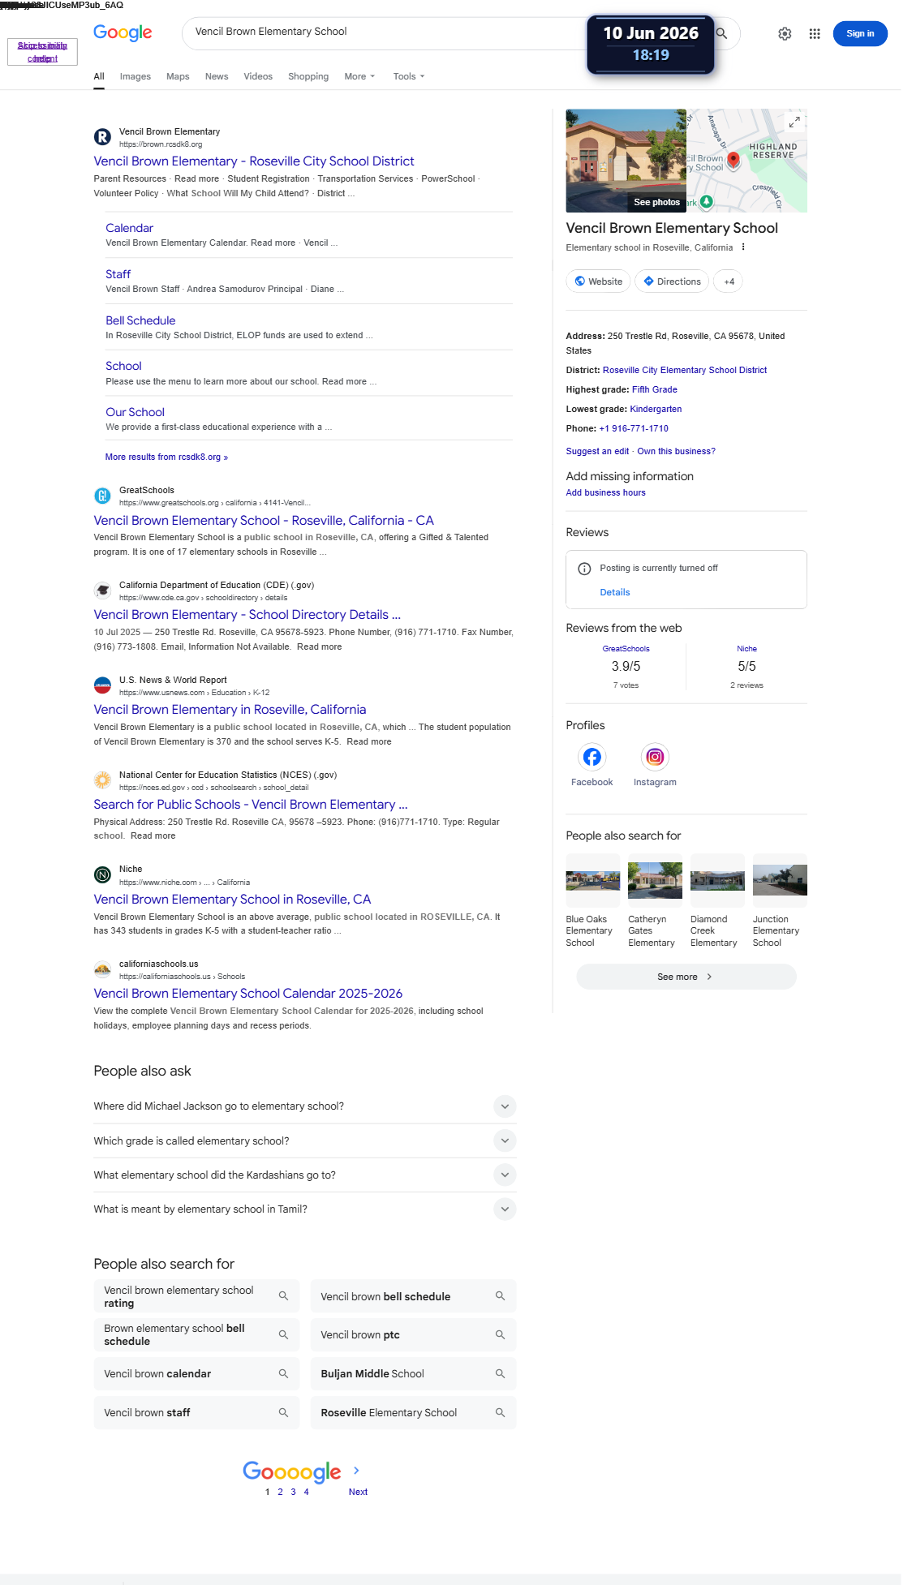Click the Next page link
Image resolution: width=912 pixels, height=1585 pixels.
[x=358, y=1492]
